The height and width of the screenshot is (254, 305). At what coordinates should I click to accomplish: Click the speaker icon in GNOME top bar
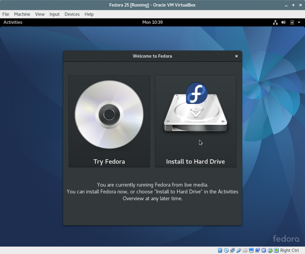click(x=283, y=22)
